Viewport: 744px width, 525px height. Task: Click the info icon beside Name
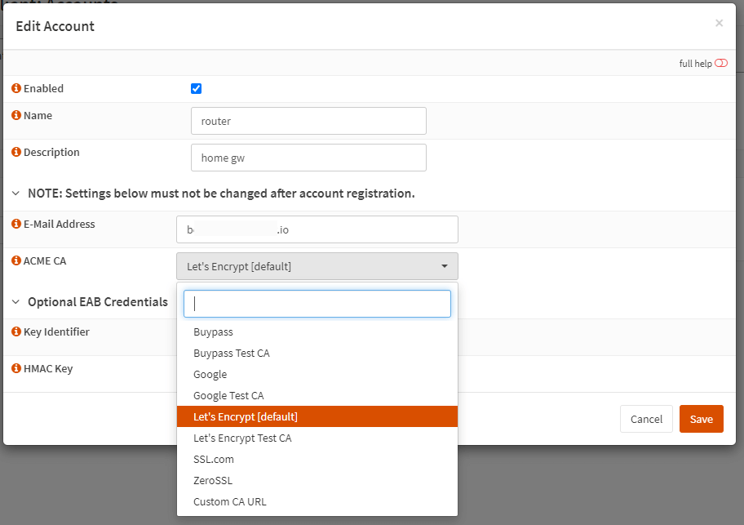click(16, 116)
